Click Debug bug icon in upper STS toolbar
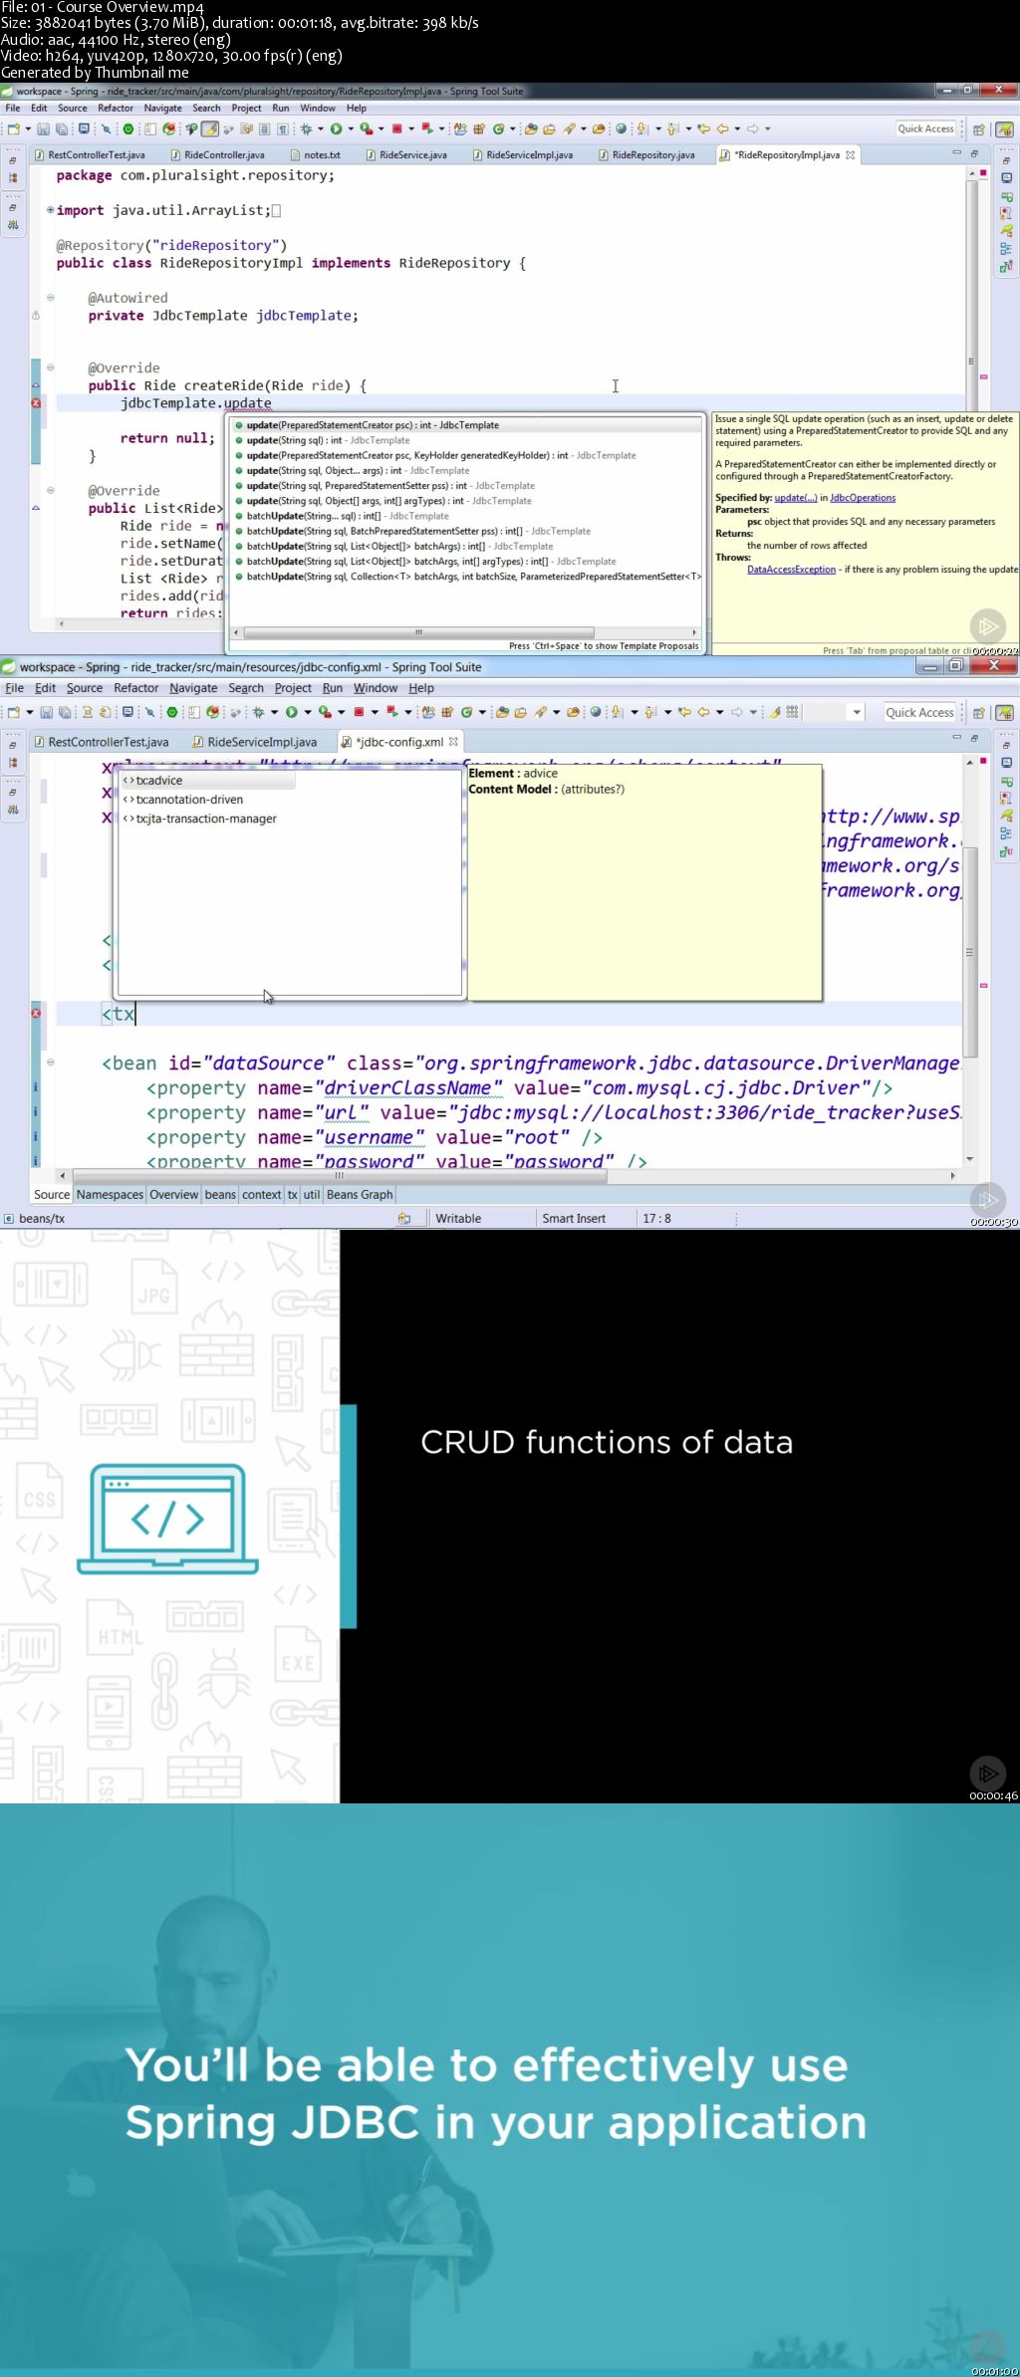1020x2377 pixels. click(x=306, y=128)
